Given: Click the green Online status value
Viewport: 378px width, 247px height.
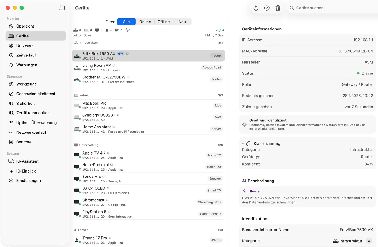Looking at the screenshot, I should [x=365, y=73].
